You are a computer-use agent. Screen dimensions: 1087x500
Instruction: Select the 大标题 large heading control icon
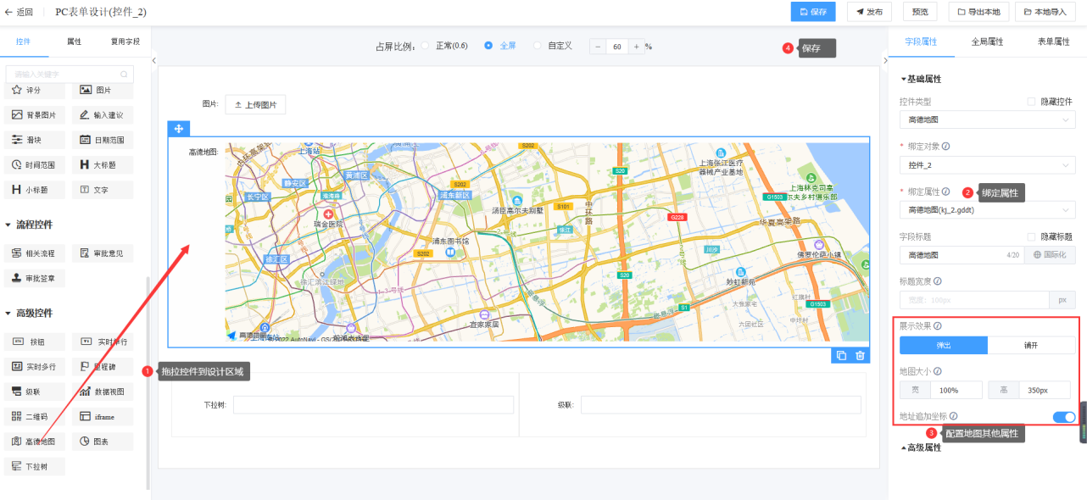point(86,164)
